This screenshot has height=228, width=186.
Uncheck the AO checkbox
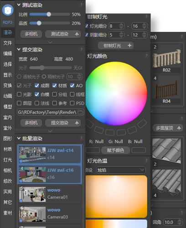pos(72,85)
